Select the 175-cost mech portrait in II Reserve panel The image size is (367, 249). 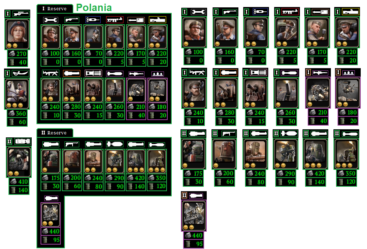tap(51, 161)
